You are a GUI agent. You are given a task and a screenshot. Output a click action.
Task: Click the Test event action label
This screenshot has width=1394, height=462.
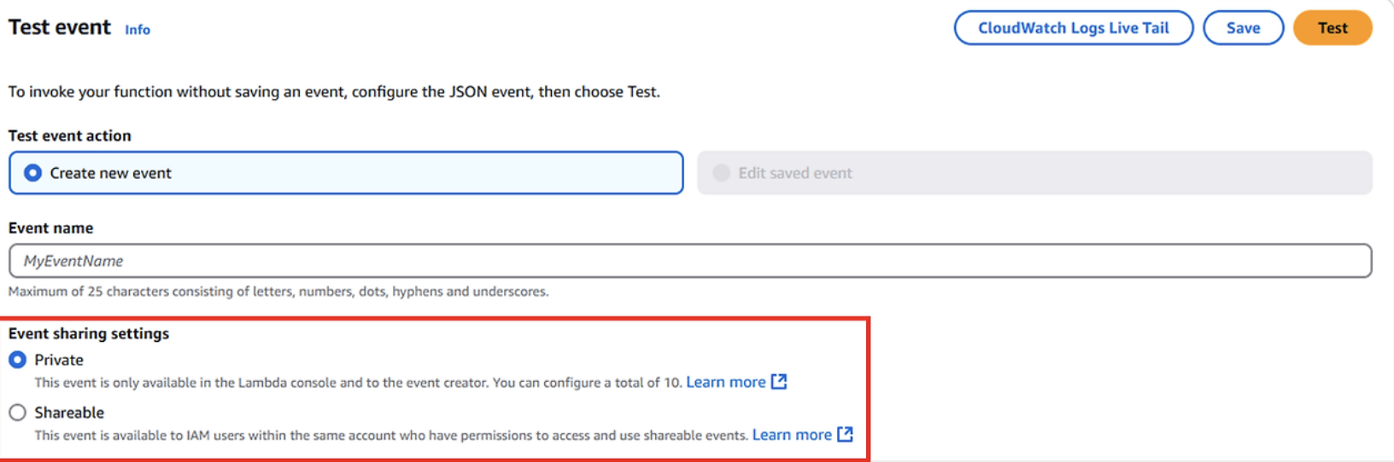70,136
